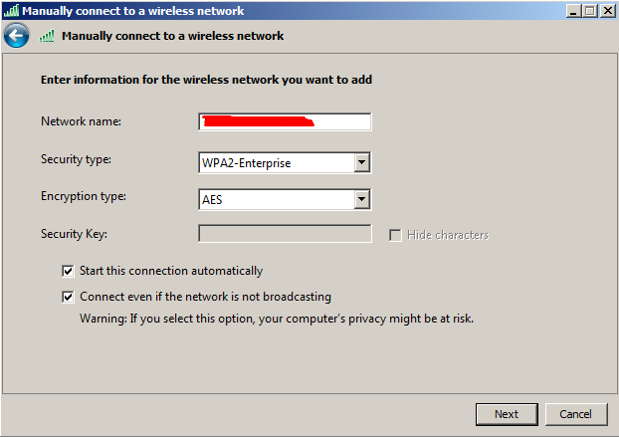Close the dialog with the X button

607,11
